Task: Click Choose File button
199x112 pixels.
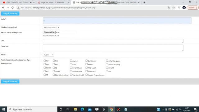Action: tap(49, 32)
